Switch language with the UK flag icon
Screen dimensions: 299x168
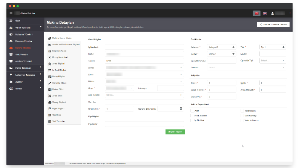[x=265, y=13]
